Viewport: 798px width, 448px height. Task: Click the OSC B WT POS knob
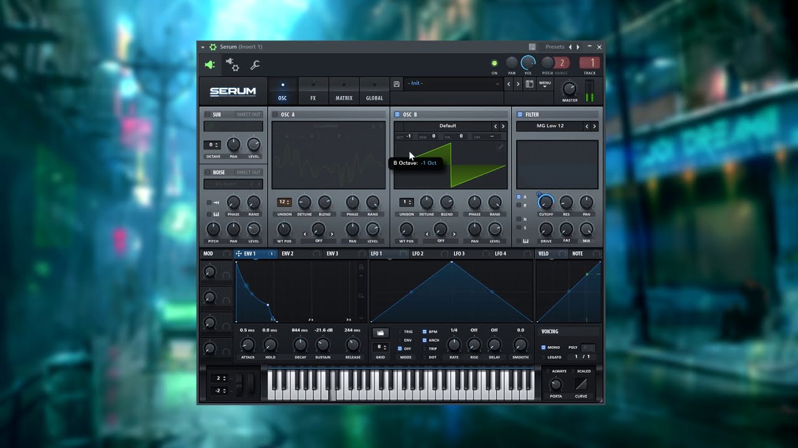pyautogui.click(x=406, y=229)
